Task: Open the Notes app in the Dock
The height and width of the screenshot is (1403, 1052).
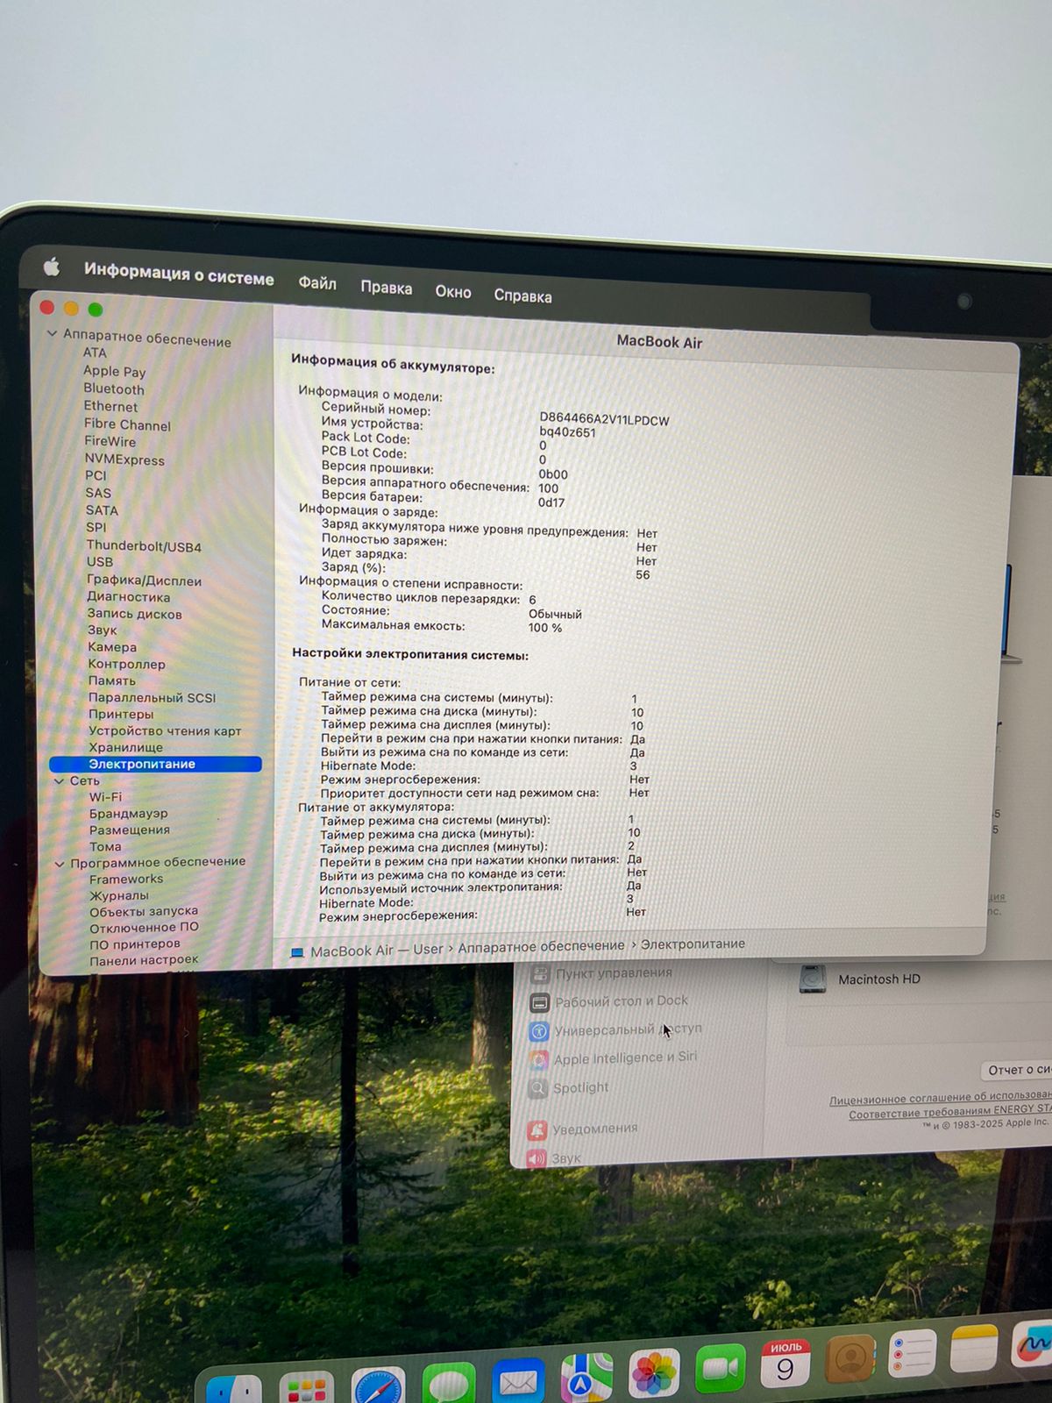Action: click(974, 1348)
